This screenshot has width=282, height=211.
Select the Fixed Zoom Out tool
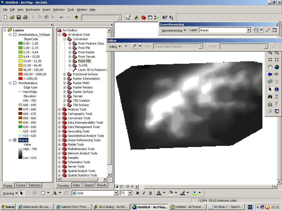(x=276, y=60)
